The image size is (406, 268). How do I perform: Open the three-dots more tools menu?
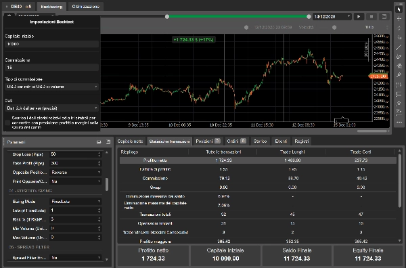pyautogui.click(x=399, y=122)
